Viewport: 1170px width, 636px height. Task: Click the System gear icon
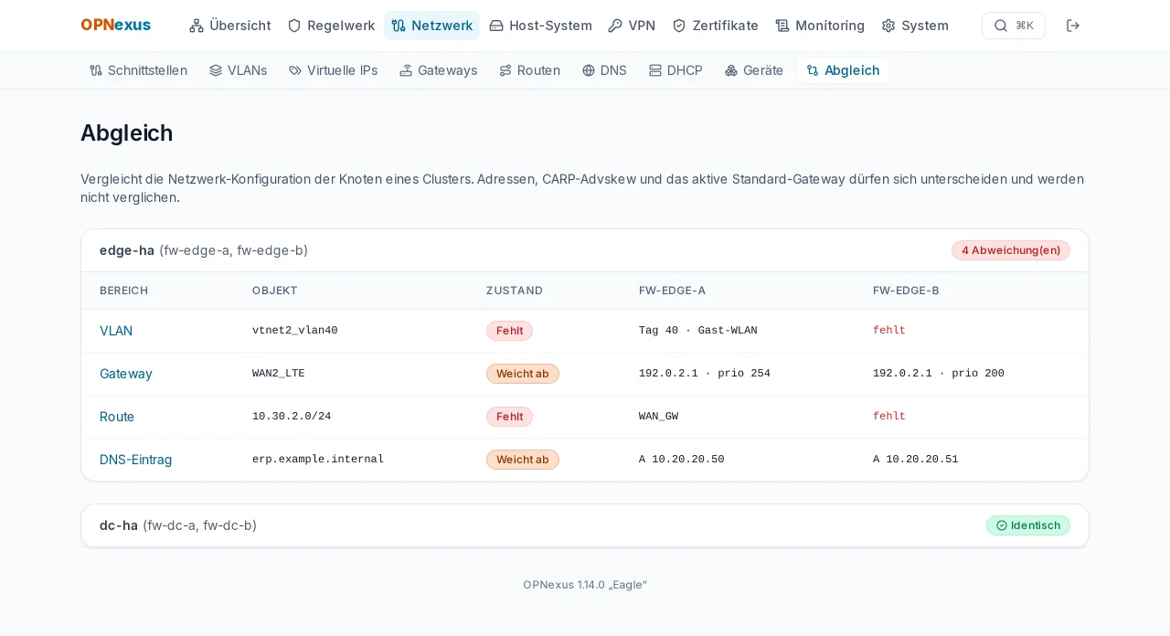point(888,26)
